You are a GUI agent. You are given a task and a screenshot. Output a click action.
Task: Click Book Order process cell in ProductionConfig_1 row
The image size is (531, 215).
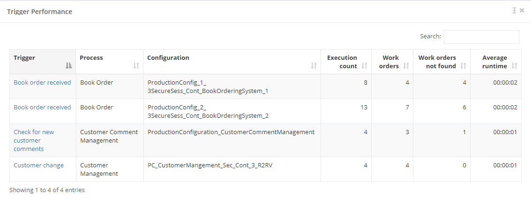click(x=109, y=86)
